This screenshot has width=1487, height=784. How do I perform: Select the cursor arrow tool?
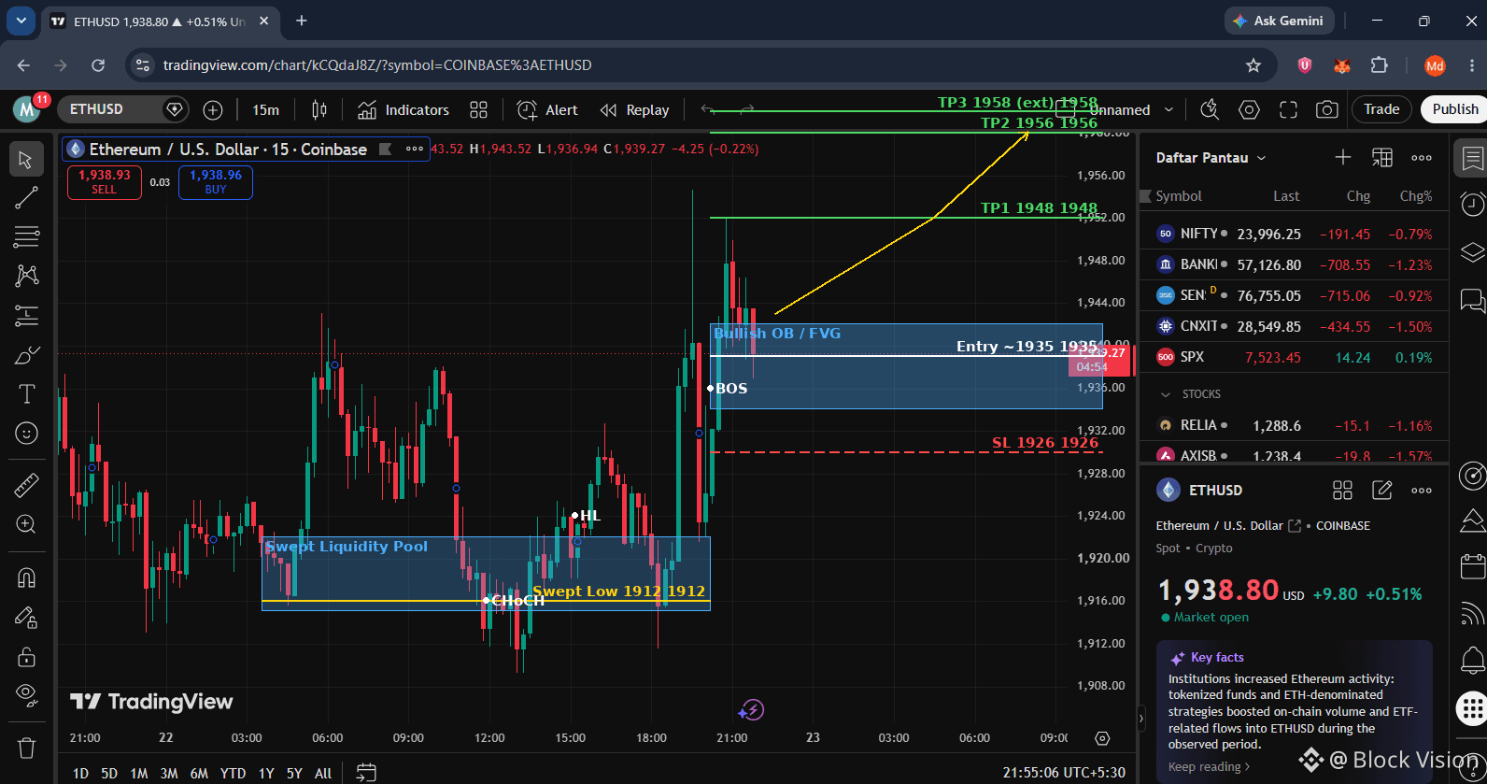26,160
